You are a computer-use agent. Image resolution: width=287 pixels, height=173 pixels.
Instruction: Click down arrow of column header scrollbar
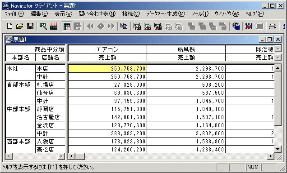click(278, 57)
